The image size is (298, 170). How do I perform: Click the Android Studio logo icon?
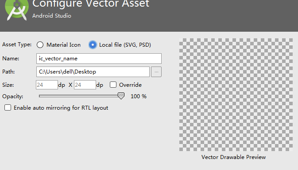coord(17,9)
